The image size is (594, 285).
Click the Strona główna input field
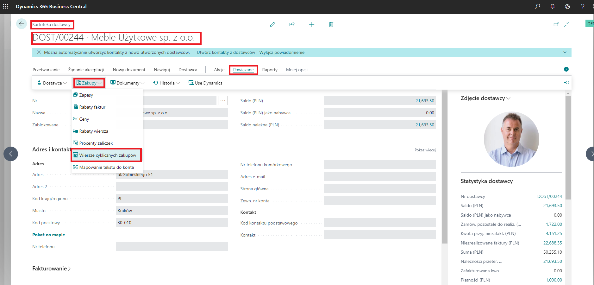[x=380, y=189]
